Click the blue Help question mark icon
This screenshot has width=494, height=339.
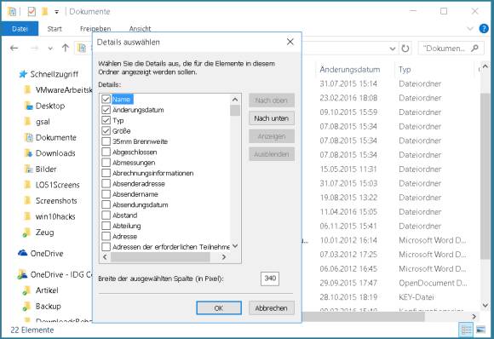(484, 29)
